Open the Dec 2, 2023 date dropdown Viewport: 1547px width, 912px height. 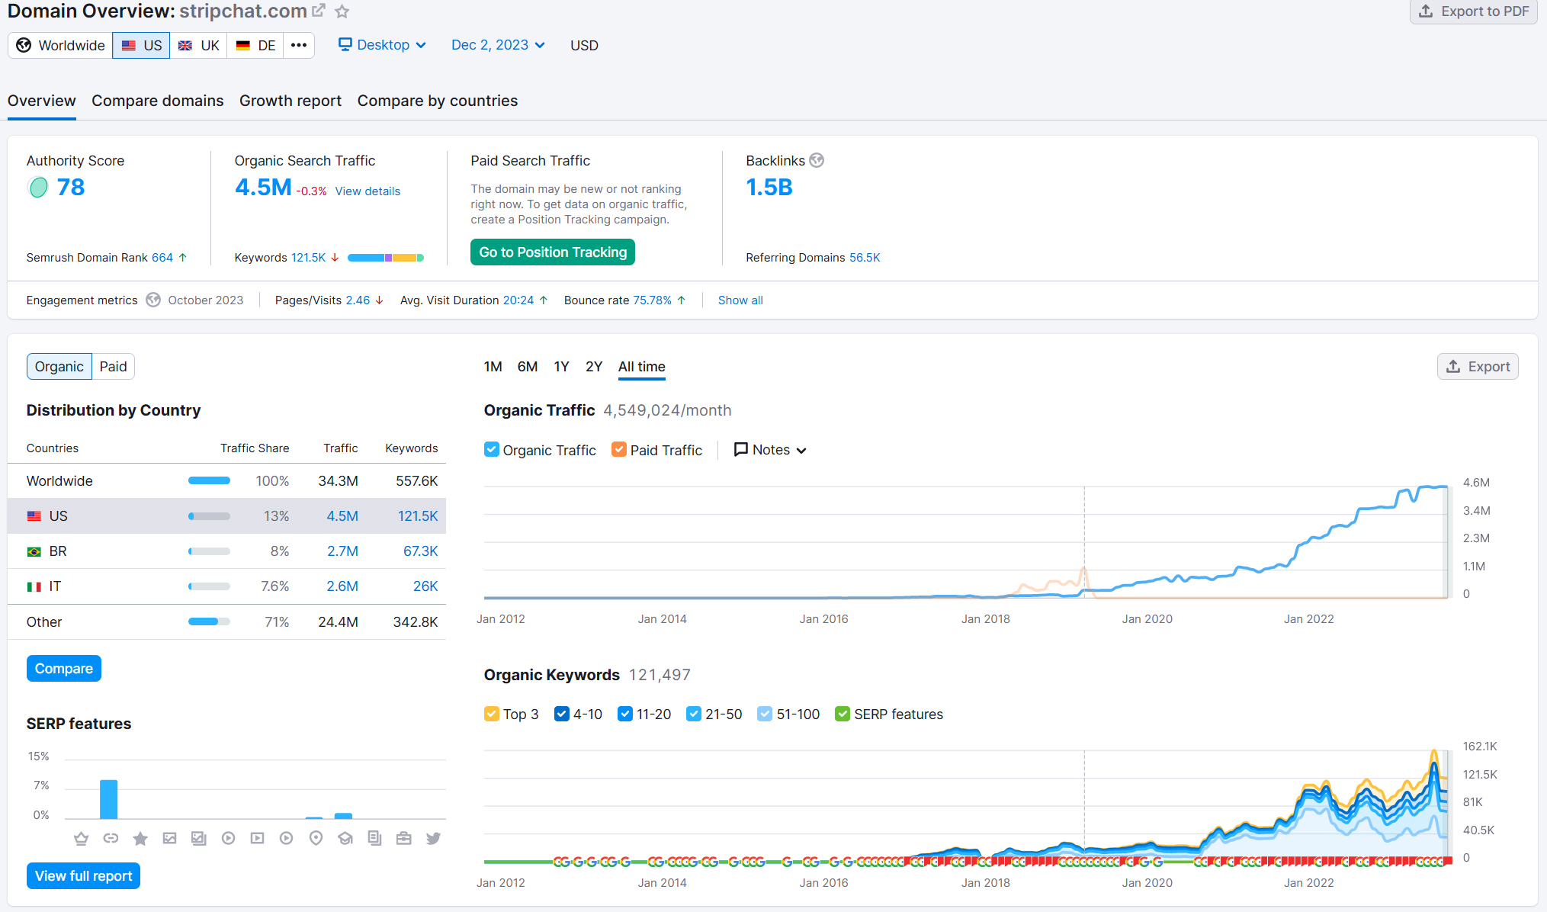pyautogui.click(x=498, y=45)
